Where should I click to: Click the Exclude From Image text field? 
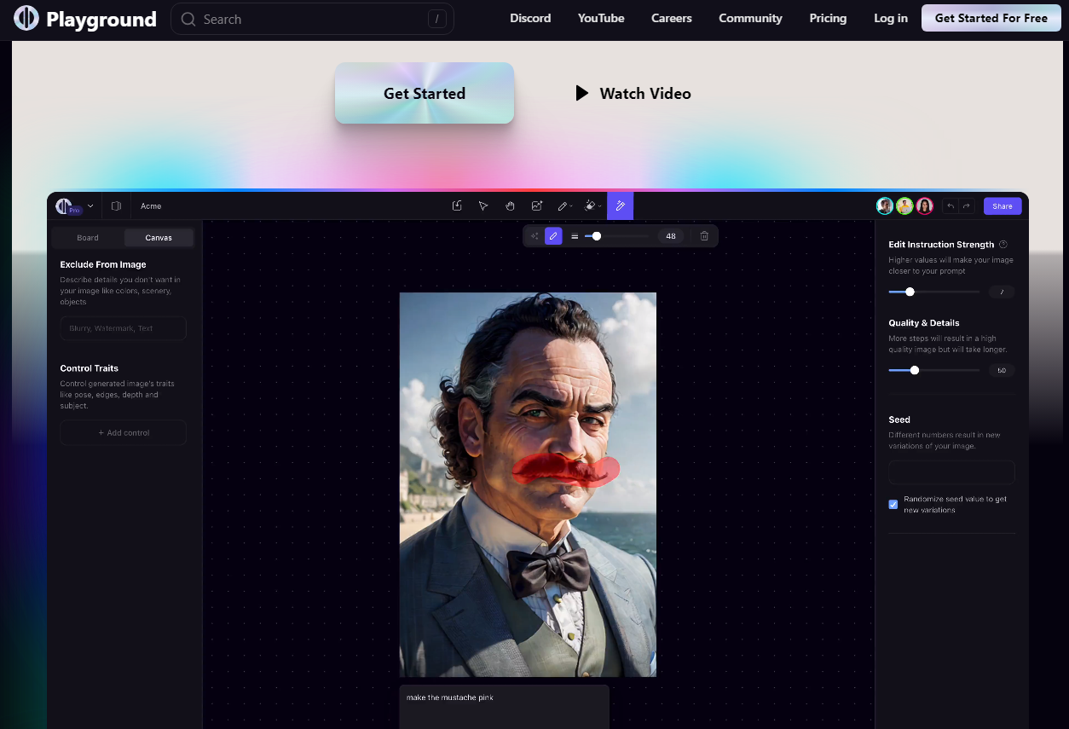[124, 328]
